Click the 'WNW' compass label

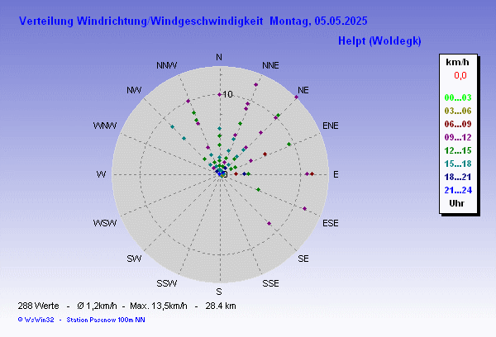[105, 126]
